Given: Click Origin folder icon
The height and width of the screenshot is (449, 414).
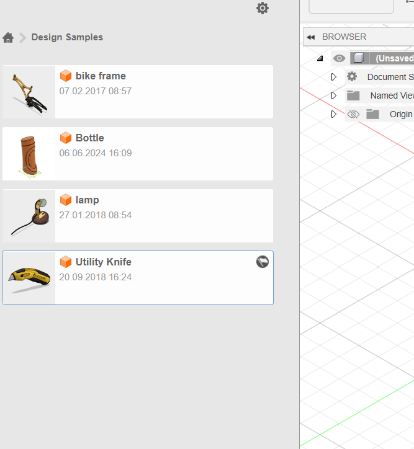Looking at the screenshot, I should [372, 114].
